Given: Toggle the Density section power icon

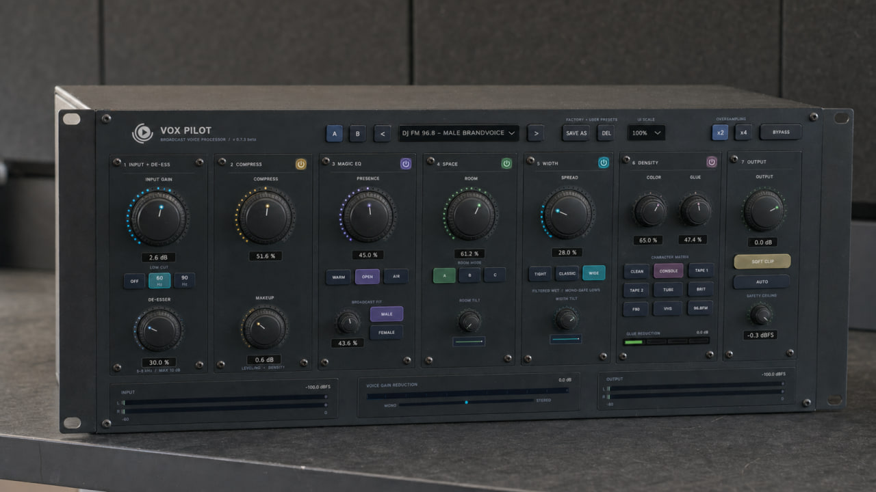Looking at the screenshot, I should tap(712, 162).
